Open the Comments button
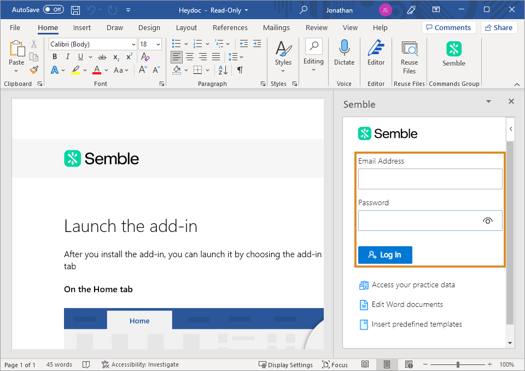 [448, 27]
